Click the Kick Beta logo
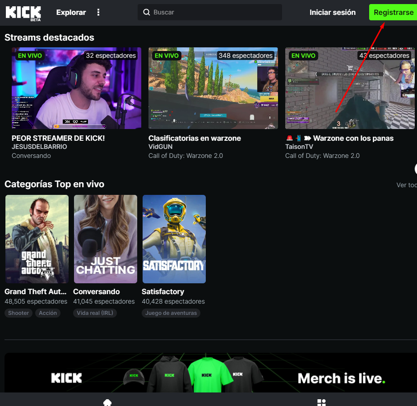417x406 pixels. point(23,13)
